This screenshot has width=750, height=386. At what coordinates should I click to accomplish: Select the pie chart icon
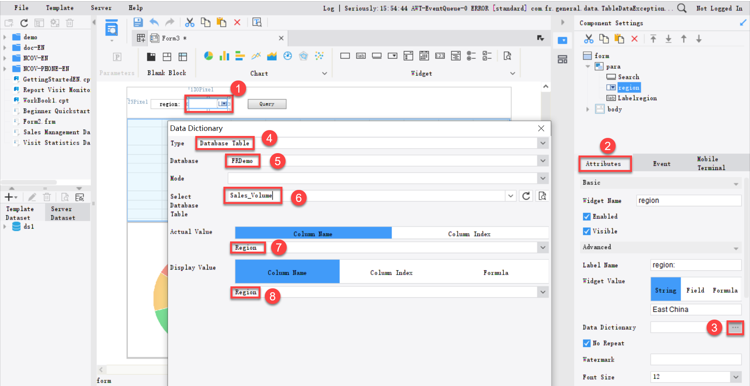click(209, 56)
